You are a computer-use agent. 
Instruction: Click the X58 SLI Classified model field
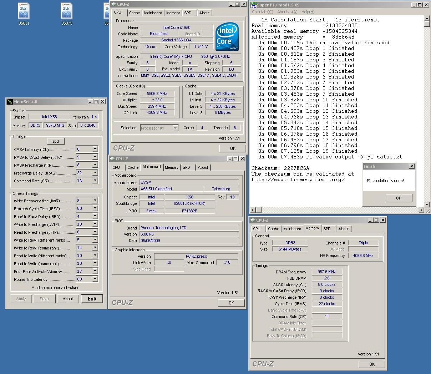pyautogui.click(x=171, y=189)
